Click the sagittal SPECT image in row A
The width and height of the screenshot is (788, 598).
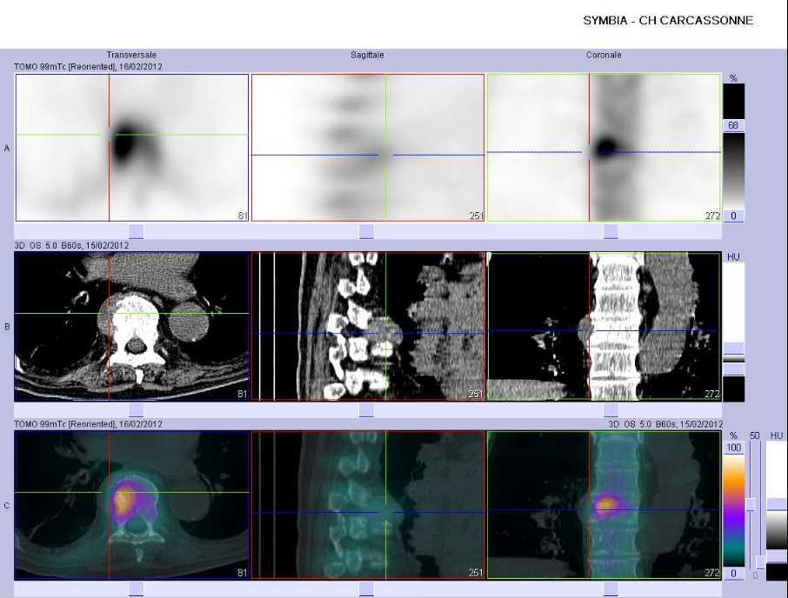(368, 148)
